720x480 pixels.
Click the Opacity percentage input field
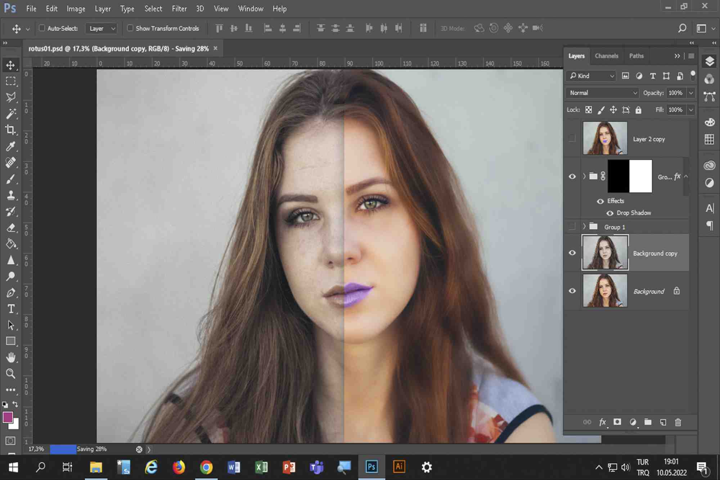click(676, 93)
